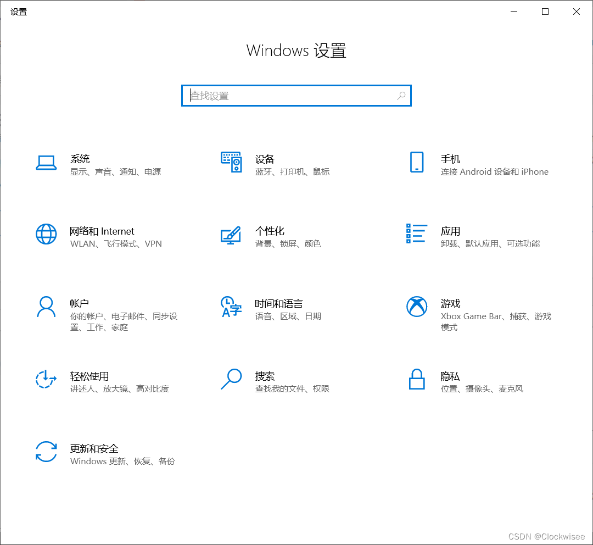Select the 时间和语言 heading text
Screen dimensions: 593x545
pyautogui.click(x=279, y=303)
